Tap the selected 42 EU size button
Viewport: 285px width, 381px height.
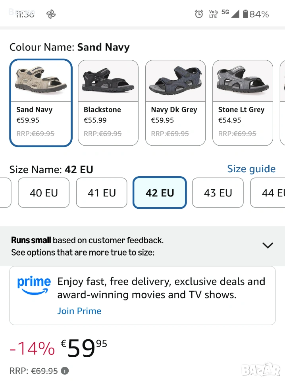[x=160, y=193]
